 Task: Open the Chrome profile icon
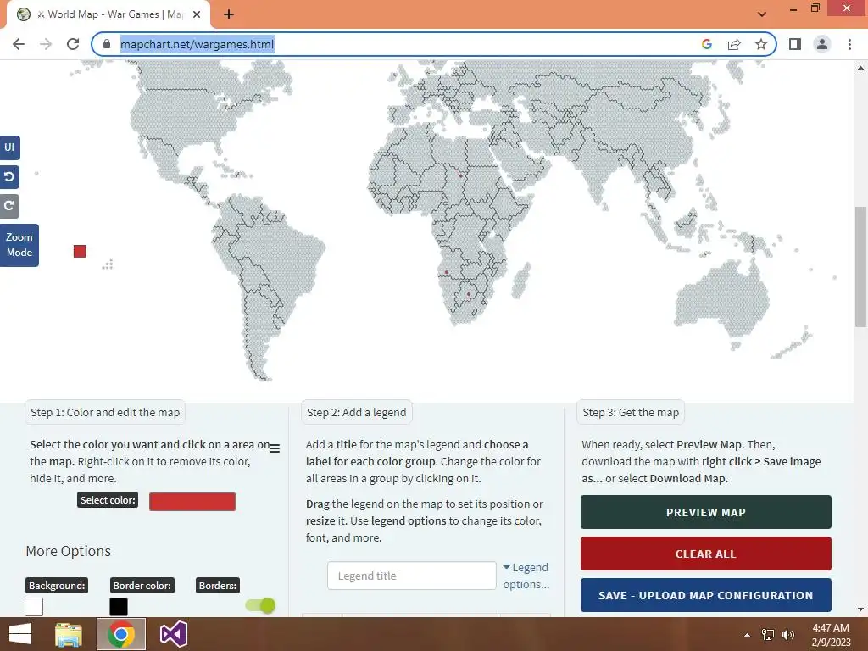[822, 44]
